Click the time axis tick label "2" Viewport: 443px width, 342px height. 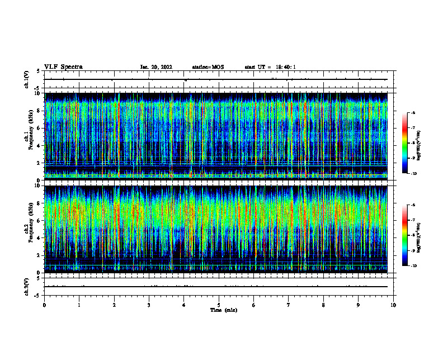click(114, 305)
